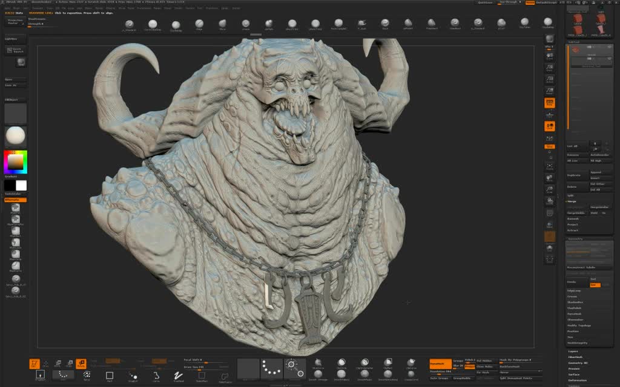Toggle Transp transparency mode
Image resolution: width=620 pixels, height=387 pixels.
click(x=550, y=225)
